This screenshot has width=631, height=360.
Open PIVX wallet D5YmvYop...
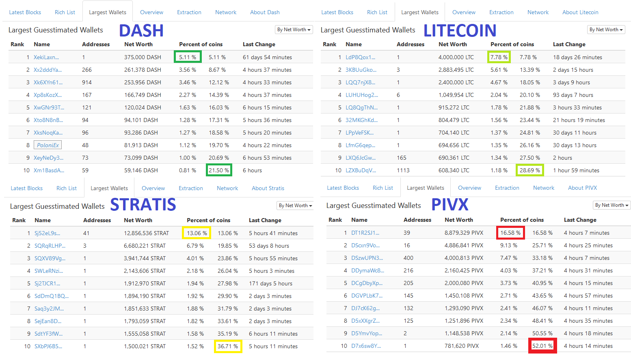click(x=367, y=333)
